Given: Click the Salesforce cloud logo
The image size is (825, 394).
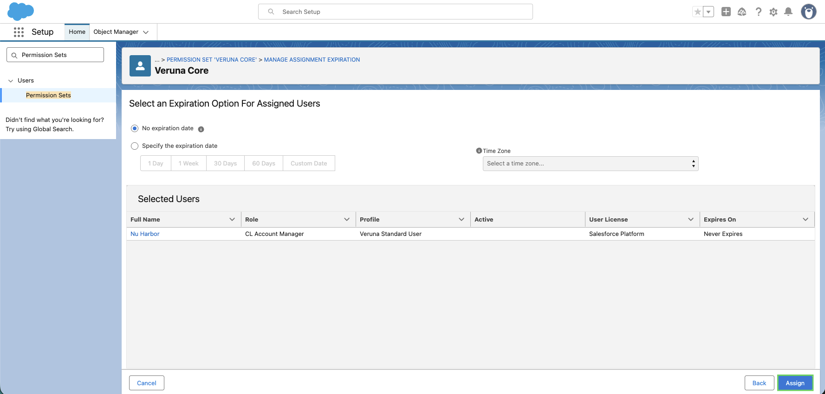Looking at the screenshot, I should (21, 11).
